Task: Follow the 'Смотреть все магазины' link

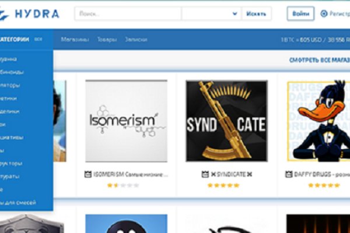Action: pos(319,60)
